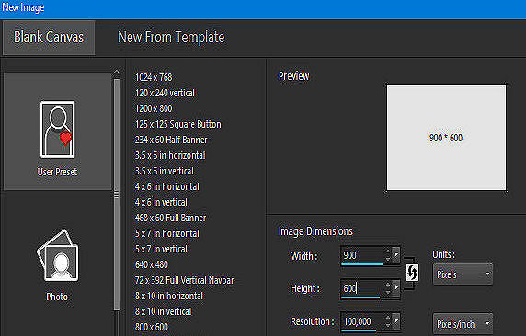
Task: Open the Width slider dropdown arrow
Action: (x=396, y=255)
